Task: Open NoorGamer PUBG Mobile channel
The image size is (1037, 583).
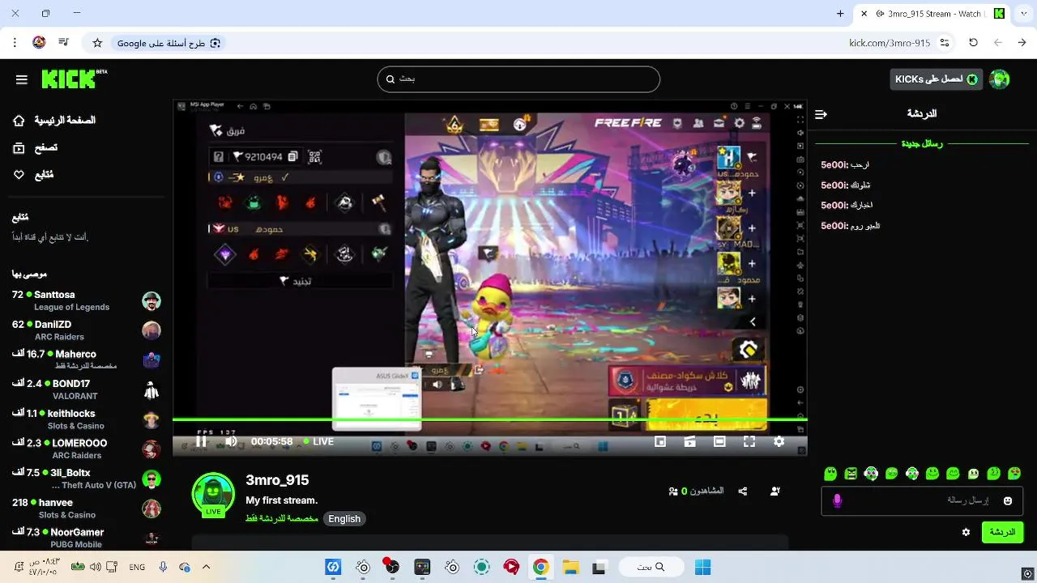Action: click(86, 538)
